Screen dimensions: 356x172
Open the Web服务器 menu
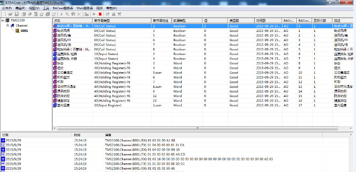(x=85, y=8)
